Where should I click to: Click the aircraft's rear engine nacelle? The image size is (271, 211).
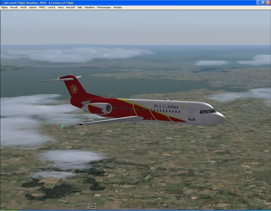tap(100, 109)
